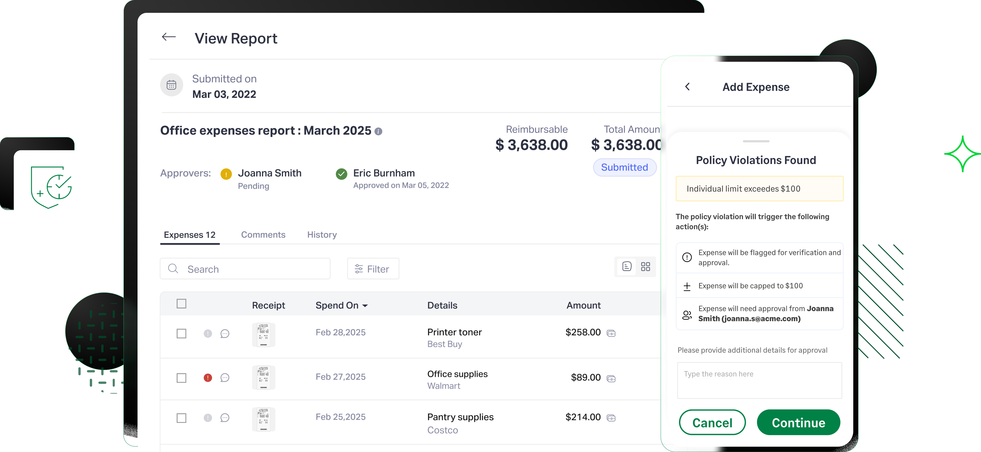The width and height of the screenshot is (981, 452).
Task: Click the wallet icon next to $258.00
Action: [x=612, y=333]
